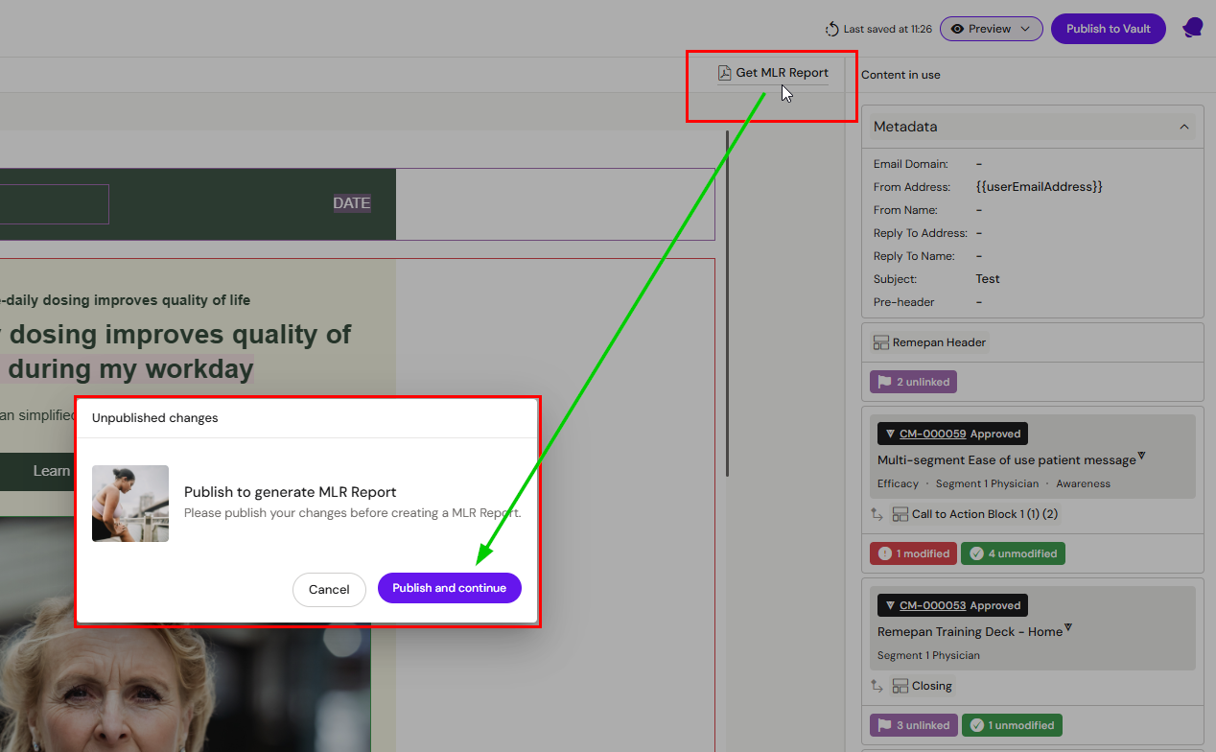
Task: Collapse the Metadata section
Action: (x=1184, y=127)
